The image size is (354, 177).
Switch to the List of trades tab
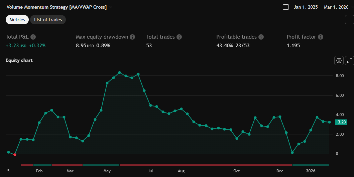click(48, 20)
